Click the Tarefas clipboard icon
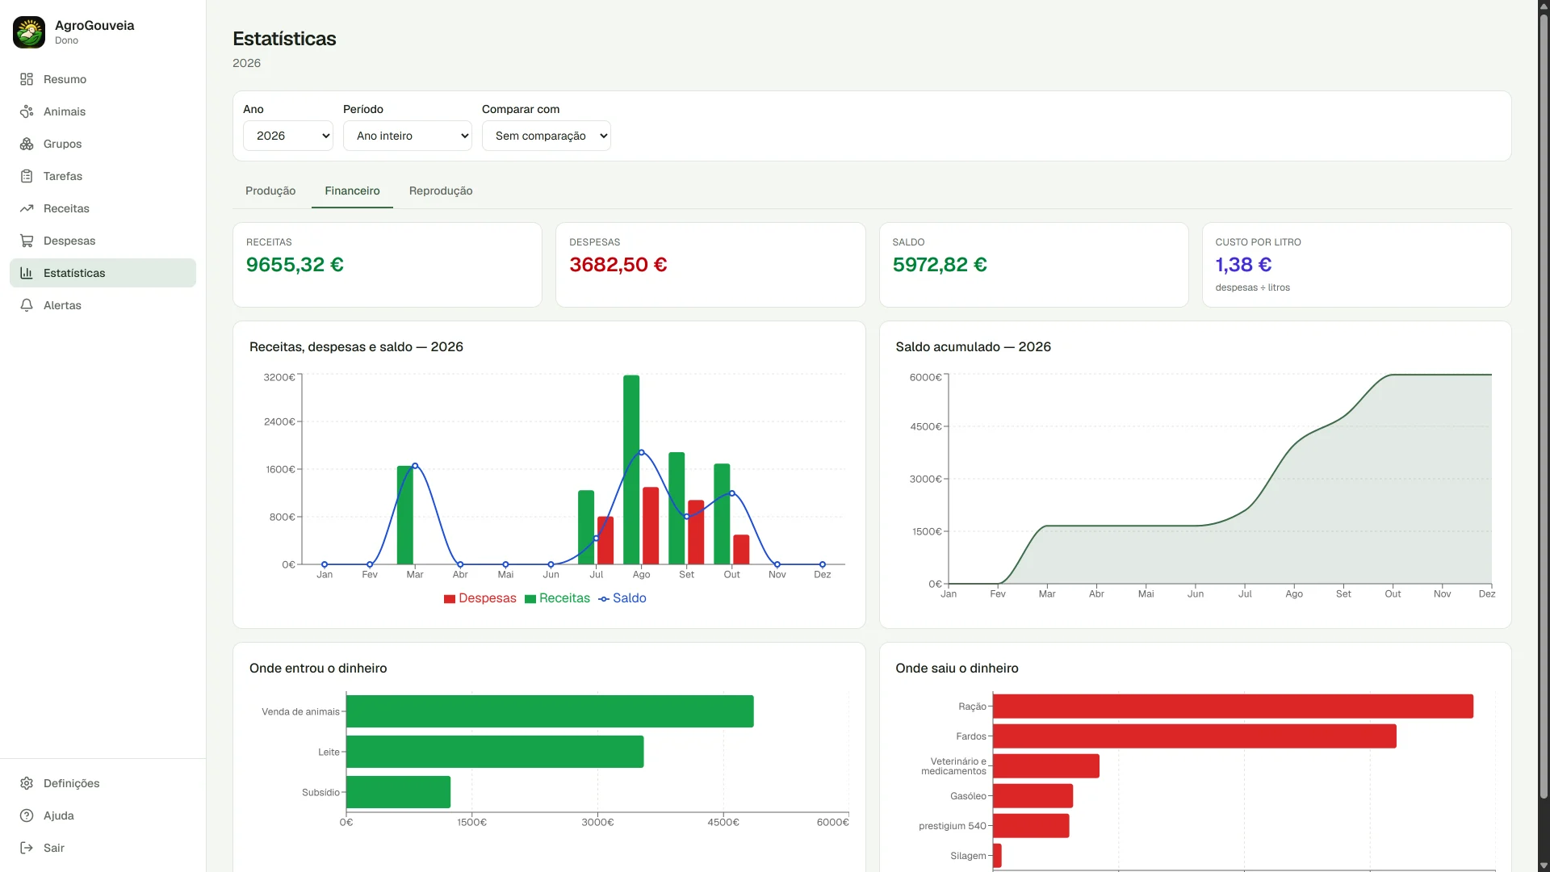 pos(27,176)
